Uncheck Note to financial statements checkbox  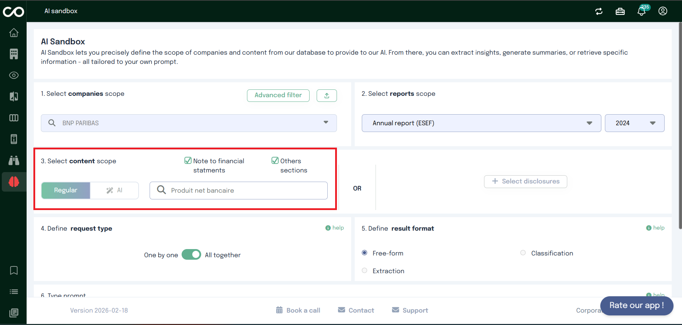click(x=188, y=161)
